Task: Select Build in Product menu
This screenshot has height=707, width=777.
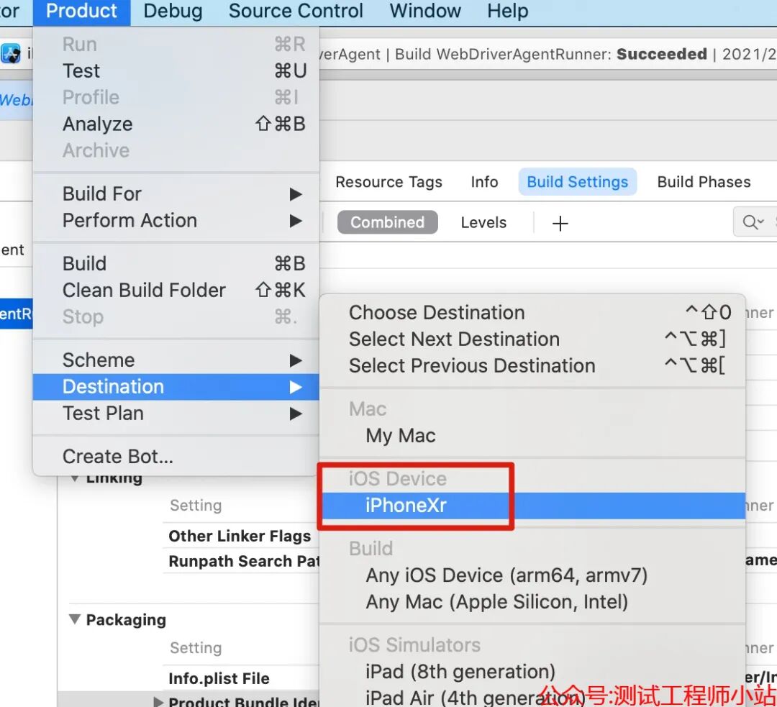Action: [x=176, y=263]
